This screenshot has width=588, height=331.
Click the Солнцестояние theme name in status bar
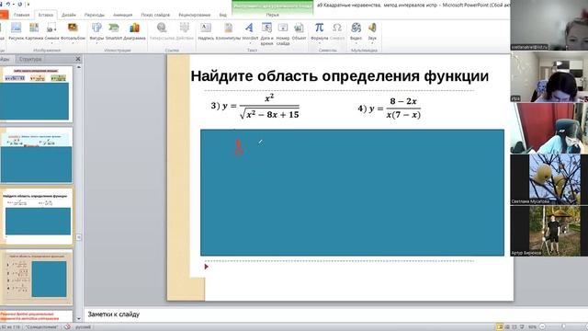[x=41, y=327]
